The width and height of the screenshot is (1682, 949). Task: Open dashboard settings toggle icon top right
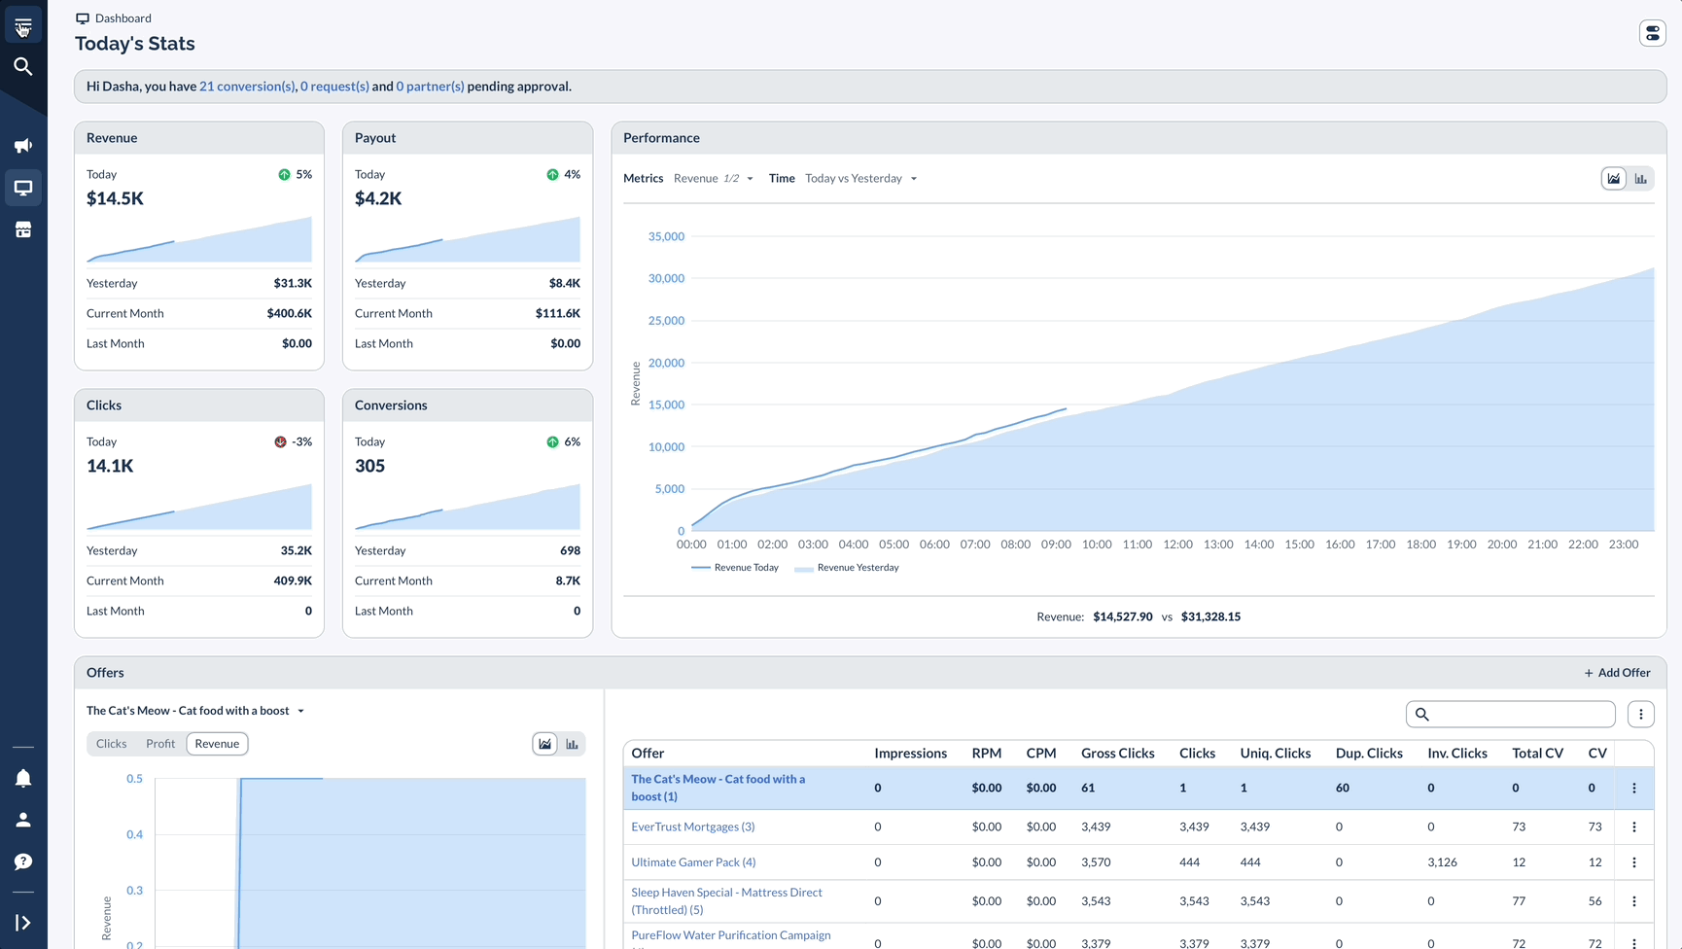pos(1653,33)
